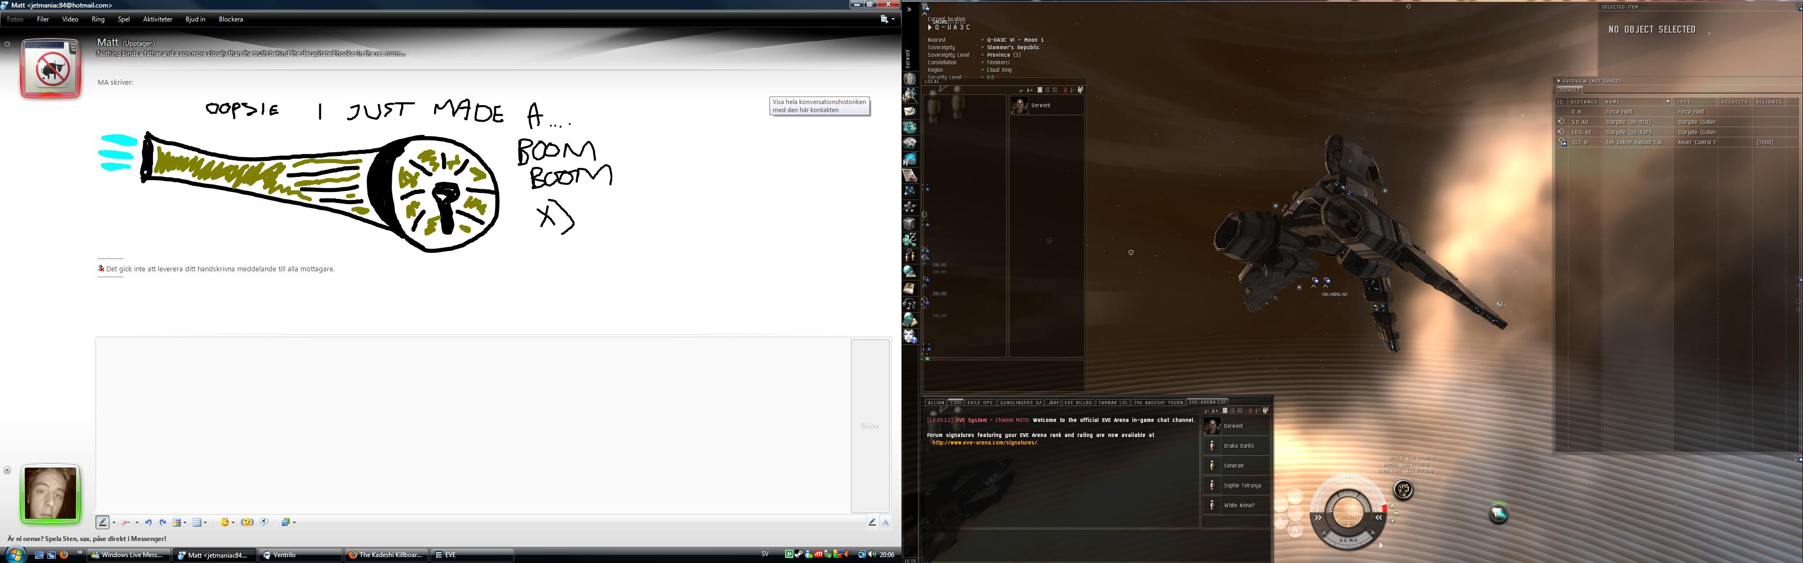This screenshot has width=1803, height=563.
Task: Toggle third member list view in Local chat
Action: pyautogui.click(x=1056, y=90)
